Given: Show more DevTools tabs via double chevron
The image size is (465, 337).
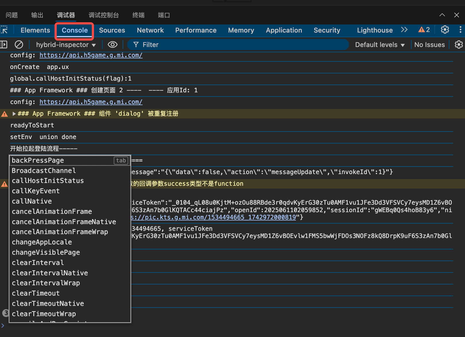Looking at the screenshot, I should coord(404,30).
